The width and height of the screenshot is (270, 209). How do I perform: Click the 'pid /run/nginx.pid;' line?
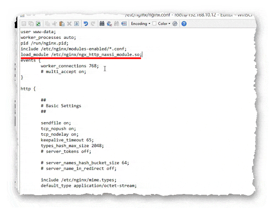click(44, 43)
